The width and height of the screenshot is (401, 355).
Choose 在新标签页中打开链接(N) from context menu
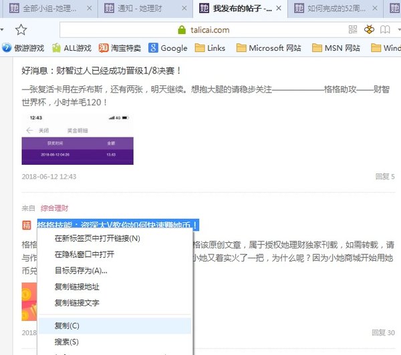click(114, 238)
